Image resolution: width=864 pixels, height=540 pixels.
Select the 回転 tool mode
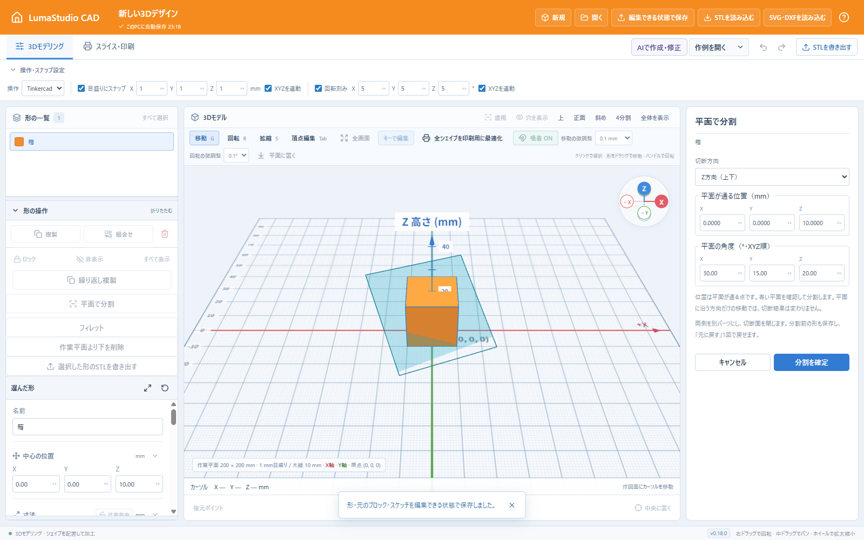[237, 138]
